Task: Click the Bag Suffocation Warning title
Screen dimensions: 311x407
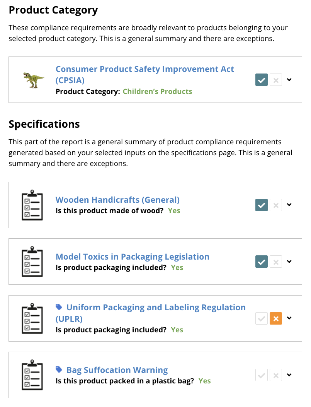Action: point(117,370)
